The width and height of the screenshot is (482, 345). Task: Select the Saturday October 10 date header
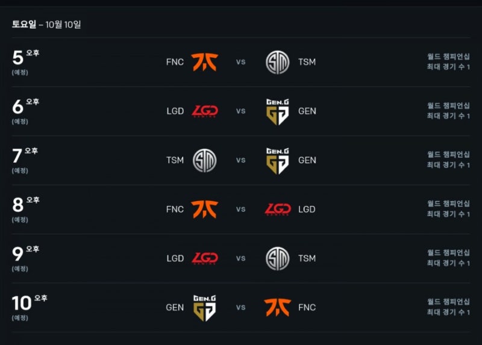coord(46,24)
